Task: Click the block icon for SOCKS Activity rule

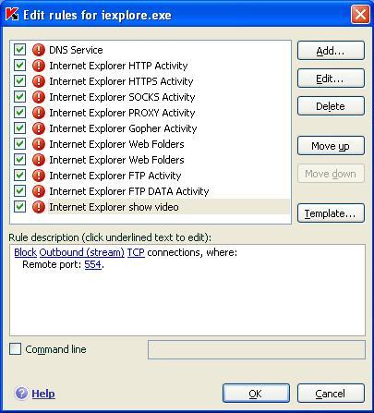Action: 39,97
